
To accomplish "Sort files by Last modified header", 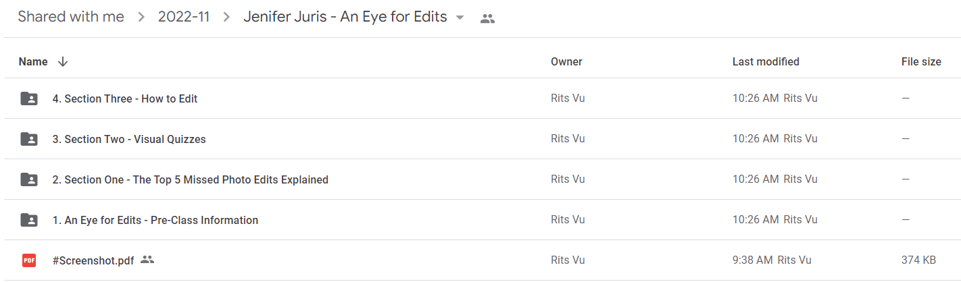I will pos(766,61).
